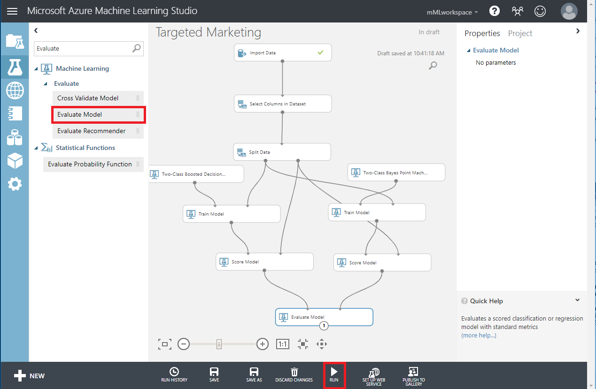Open the Web Services globe sidebar icon
Viewport: 596px width, 389px height.
pos(15,90)
